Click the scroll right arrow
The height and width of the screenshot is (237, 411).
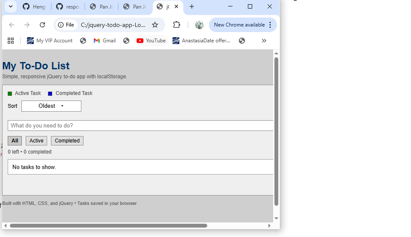[269, 226]
